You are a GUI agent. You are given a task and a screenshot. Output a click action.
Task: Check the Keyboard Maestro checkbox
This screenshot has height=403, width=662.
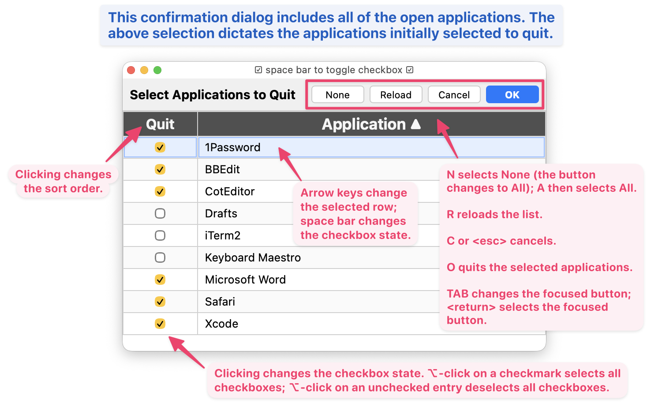(160, 257)
